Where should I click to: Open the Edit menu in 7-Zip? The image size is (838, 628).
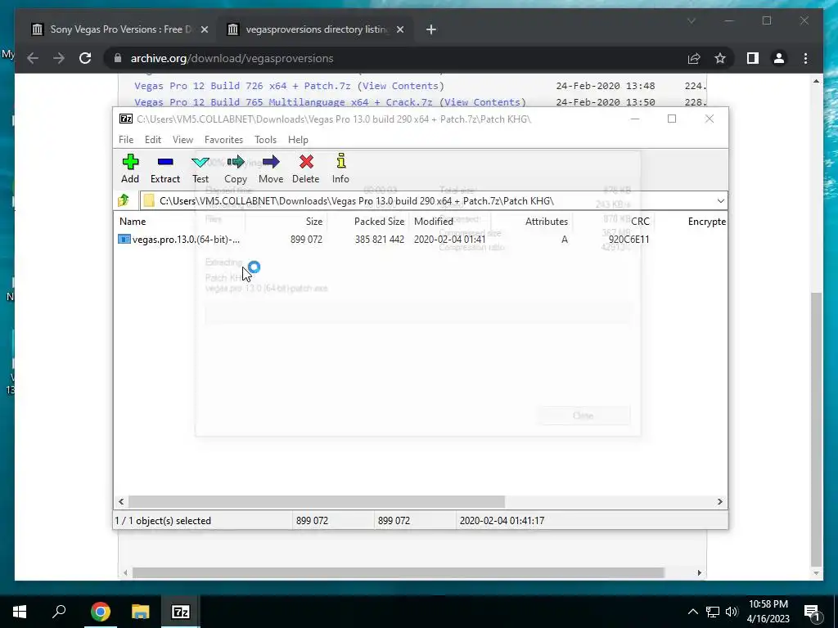153,139
